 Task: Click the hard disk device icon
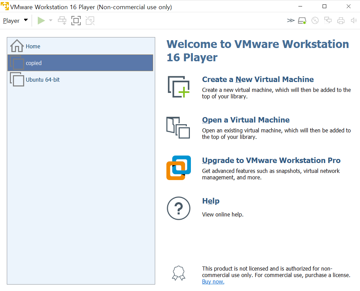(x=302, y=20)
